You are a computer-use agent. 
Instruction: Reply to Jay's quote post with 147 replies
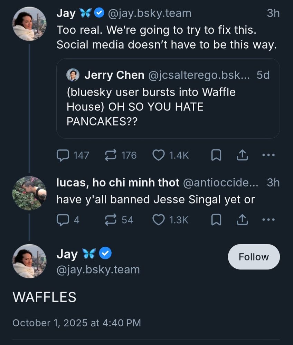coord(63,156)
